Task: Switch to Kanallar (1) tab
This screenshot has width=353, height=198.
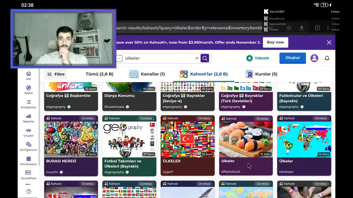Action: tap(147, 74)
